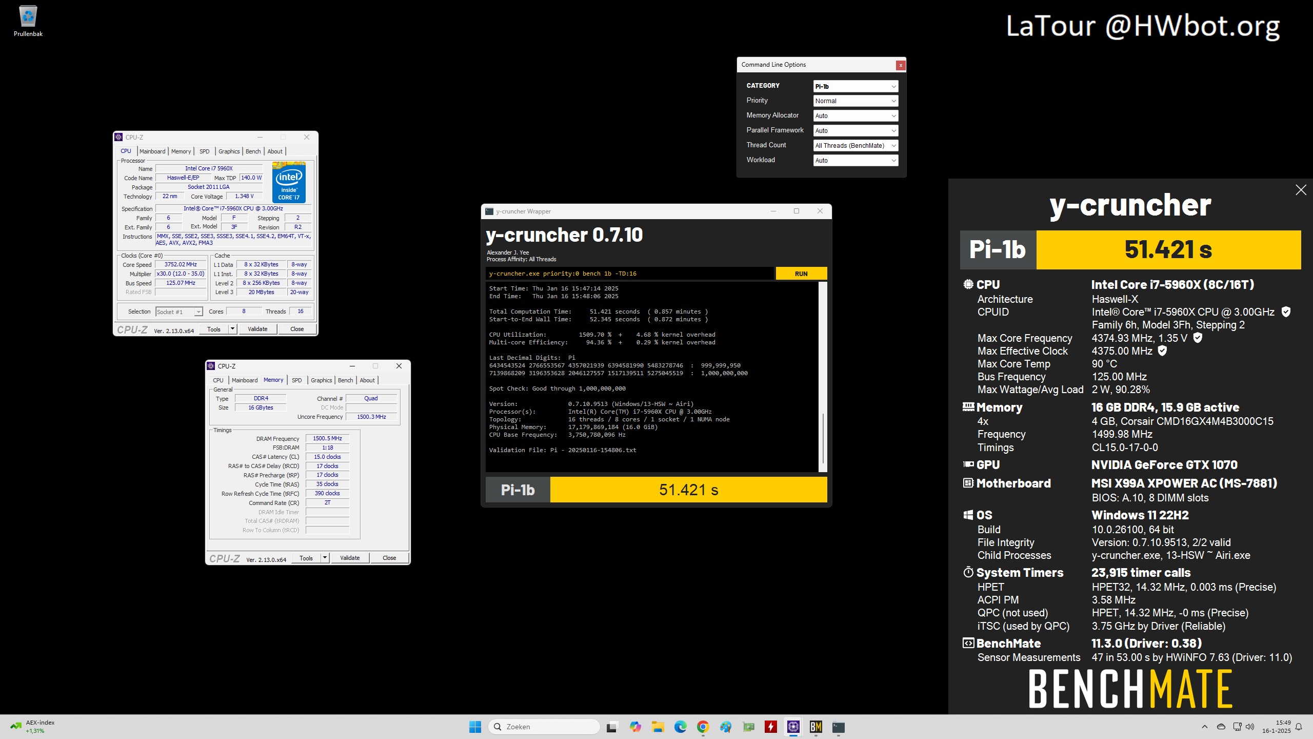Open the notifications bell icon
The height and width of the screenshot is (739, 1313).
[x=1299, y=727]
